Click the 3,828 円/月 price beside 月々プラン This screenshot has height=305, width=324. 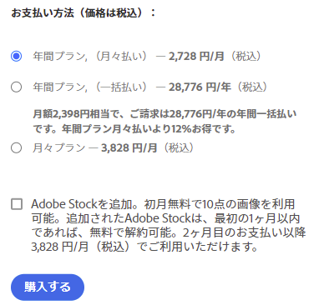point(129,147)
